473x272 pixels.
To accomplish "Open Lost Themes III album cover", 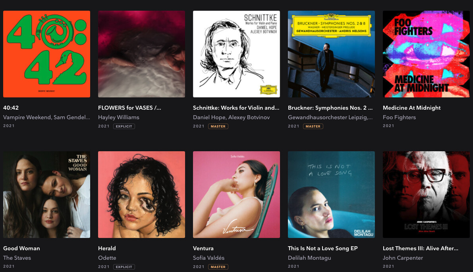I will (426, 195).
